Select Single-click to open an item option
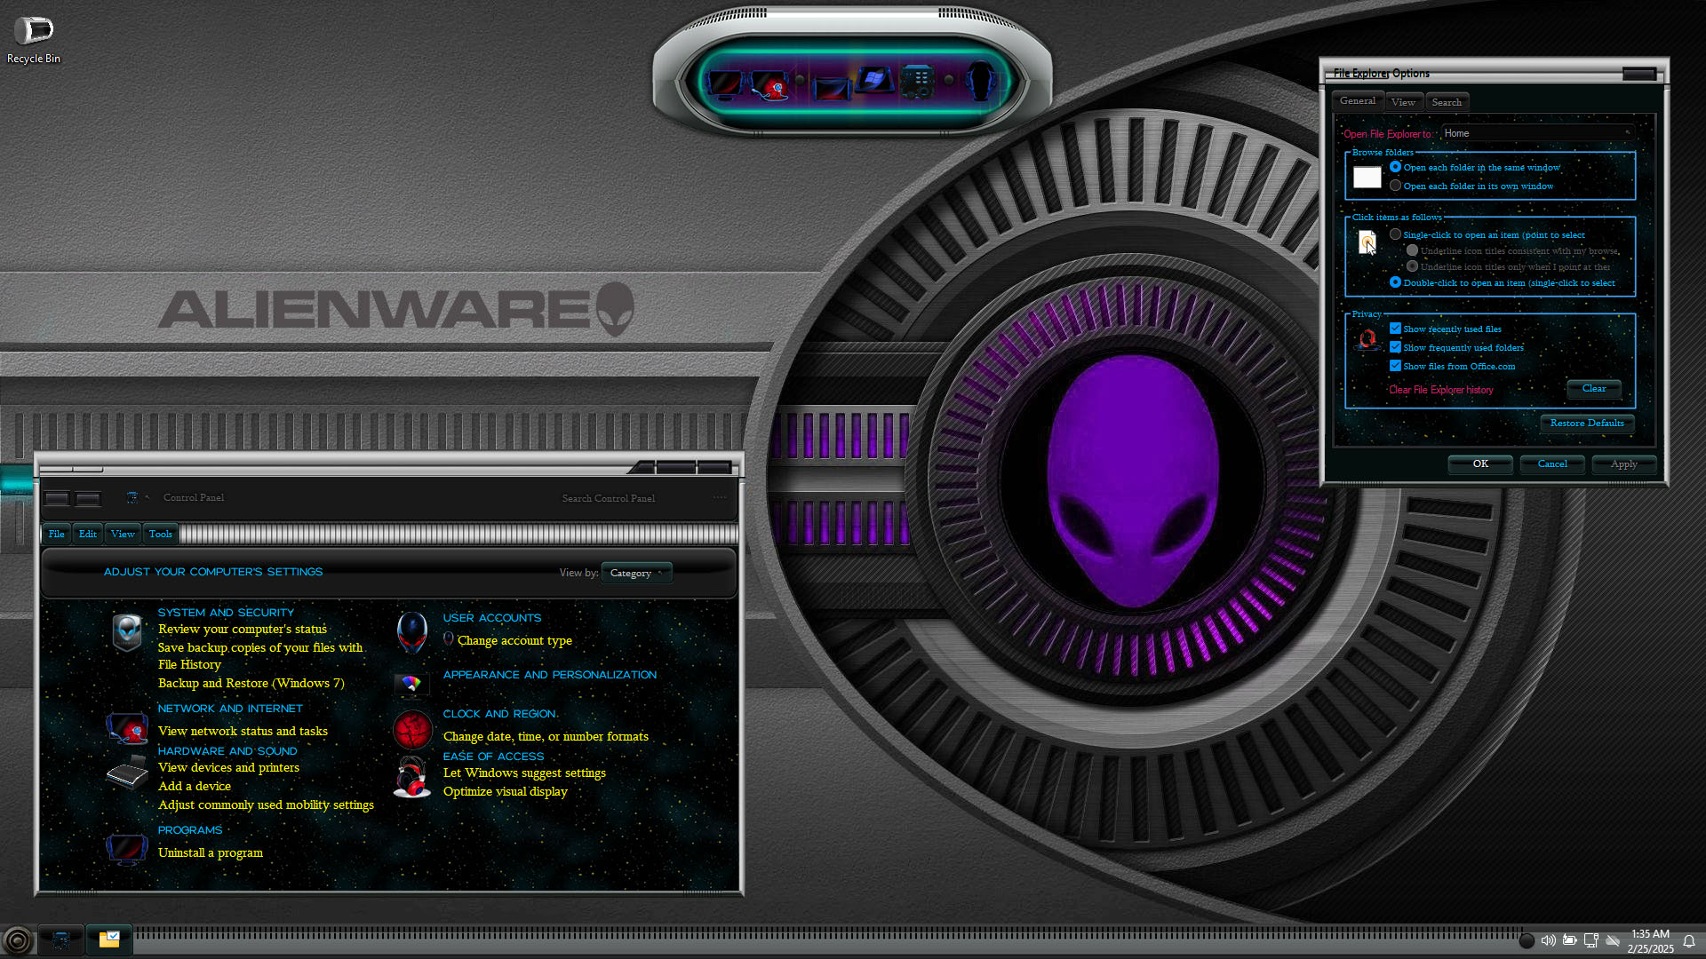The height and width of the screenshot is (959, 1706). click(x=1396, y=234)
